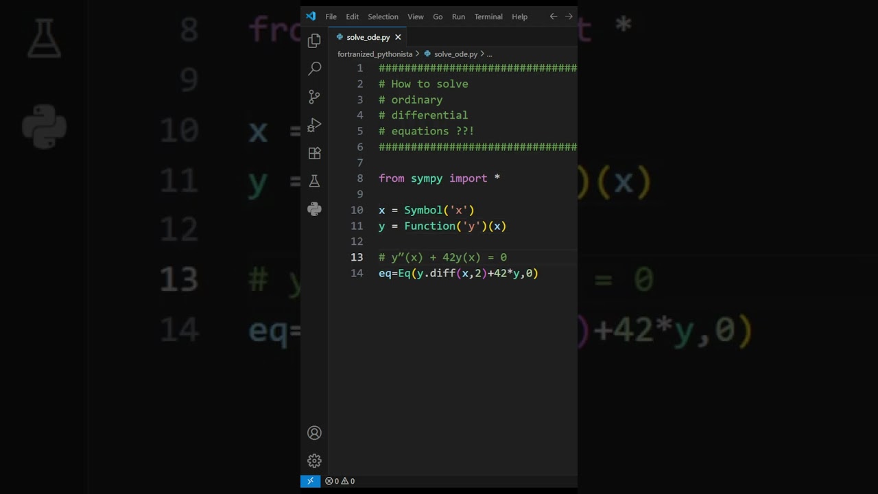This screenshot has width=878, height=494.
Task: Open the Run menu
Action: (458, 16)
